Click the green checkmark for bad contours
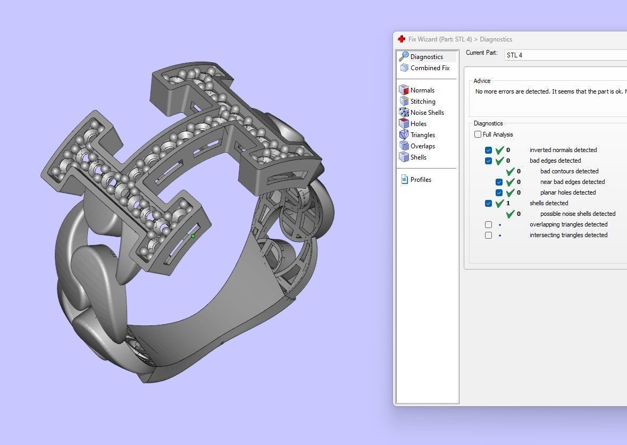 [x=510, y=171]
